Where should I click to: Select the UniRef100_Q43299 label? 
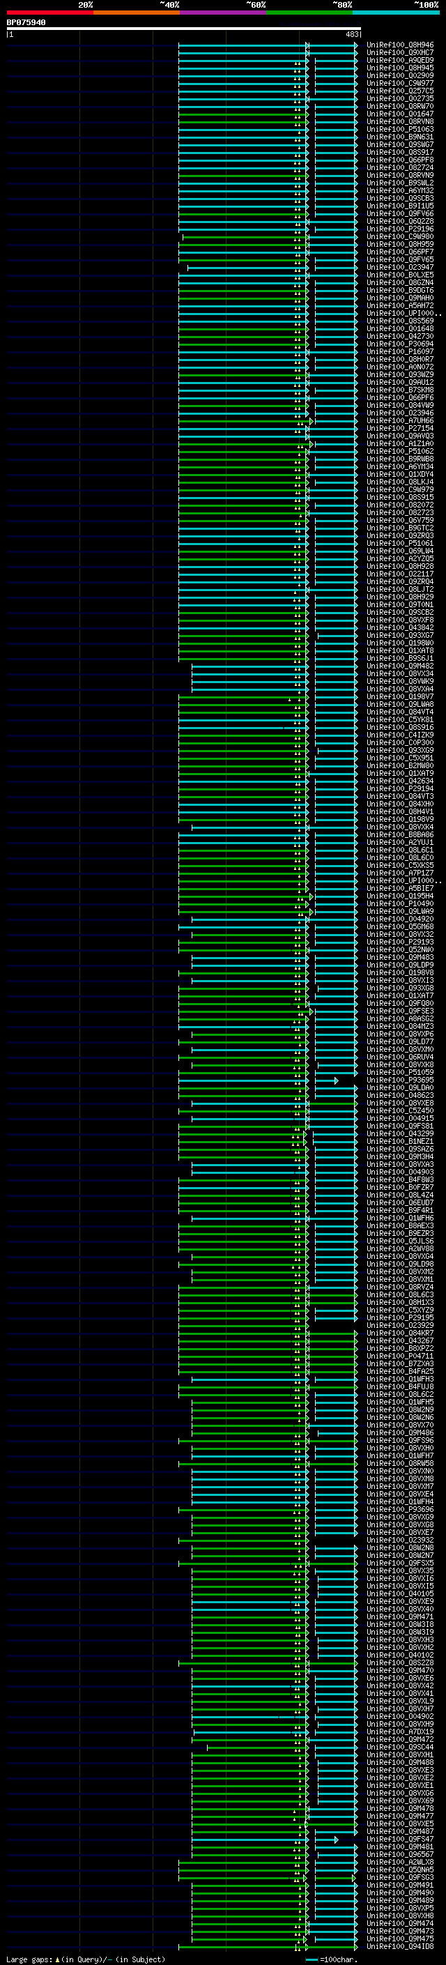click(400, 1134)
